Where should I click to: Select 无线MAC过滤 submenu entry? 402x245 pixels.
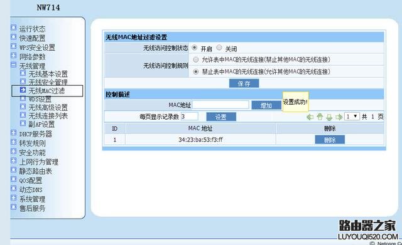tap(46, 91)
